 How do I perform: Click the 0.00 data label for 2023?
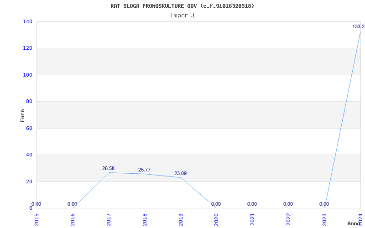324,204
